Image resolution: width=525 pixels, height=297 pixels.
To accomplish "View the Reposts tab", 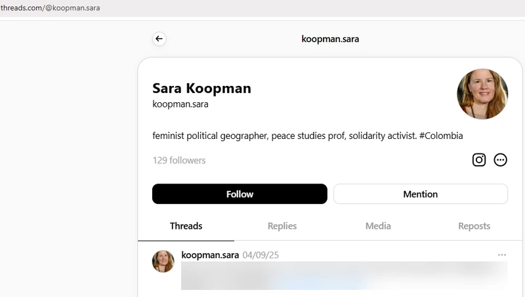I will coord(474,226).
